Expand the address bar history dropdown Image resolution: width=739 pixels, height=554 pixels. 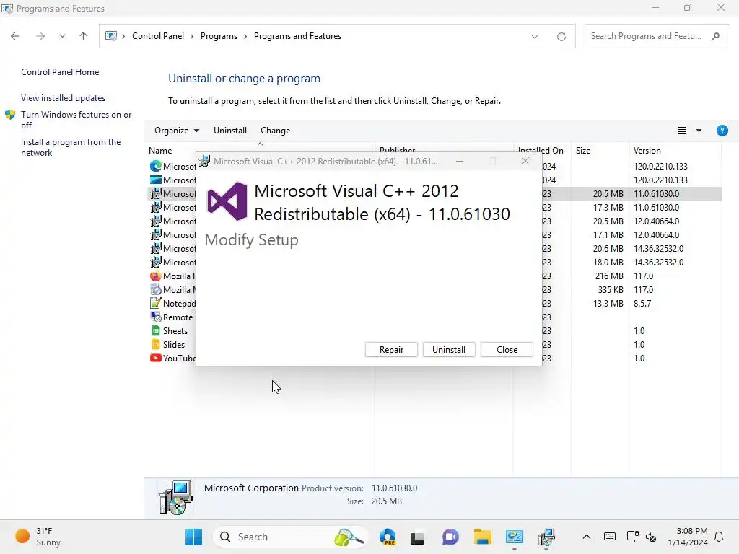pos(535,36)
